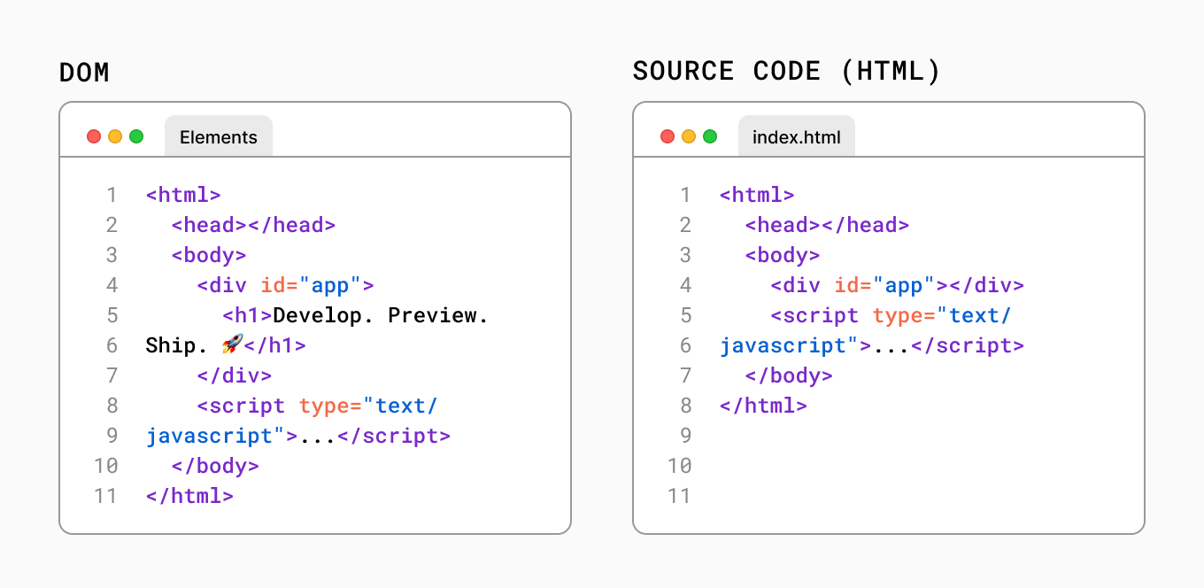Click closing </html> tag in source panel
1204x588 pixels.
coord(763,406)
